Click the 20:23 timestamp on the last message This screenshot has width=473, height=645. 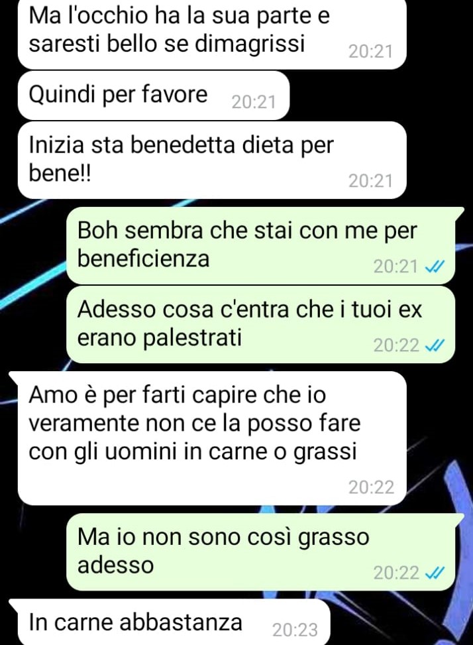295,630
